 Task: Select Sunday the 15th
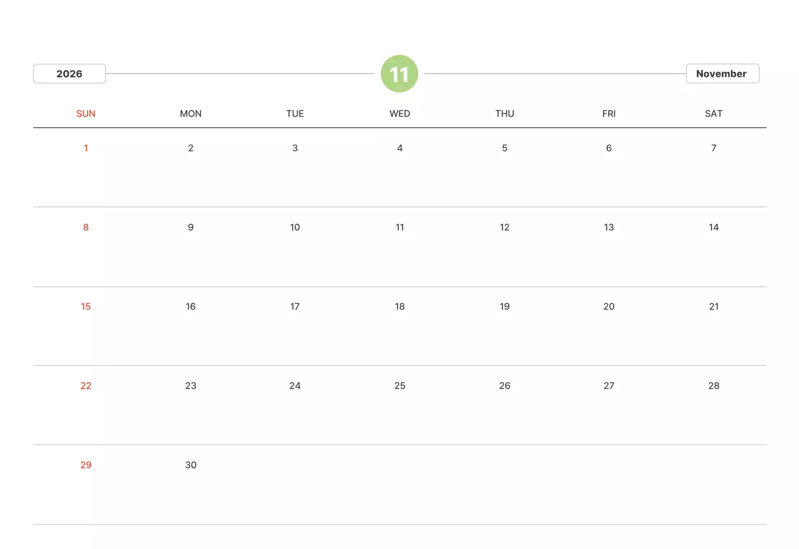pos(86,306)
